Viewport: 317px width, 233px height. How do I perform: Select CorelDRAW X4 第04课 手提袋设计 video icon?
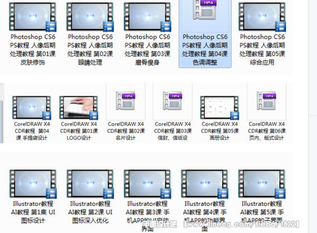pos(31,107)
